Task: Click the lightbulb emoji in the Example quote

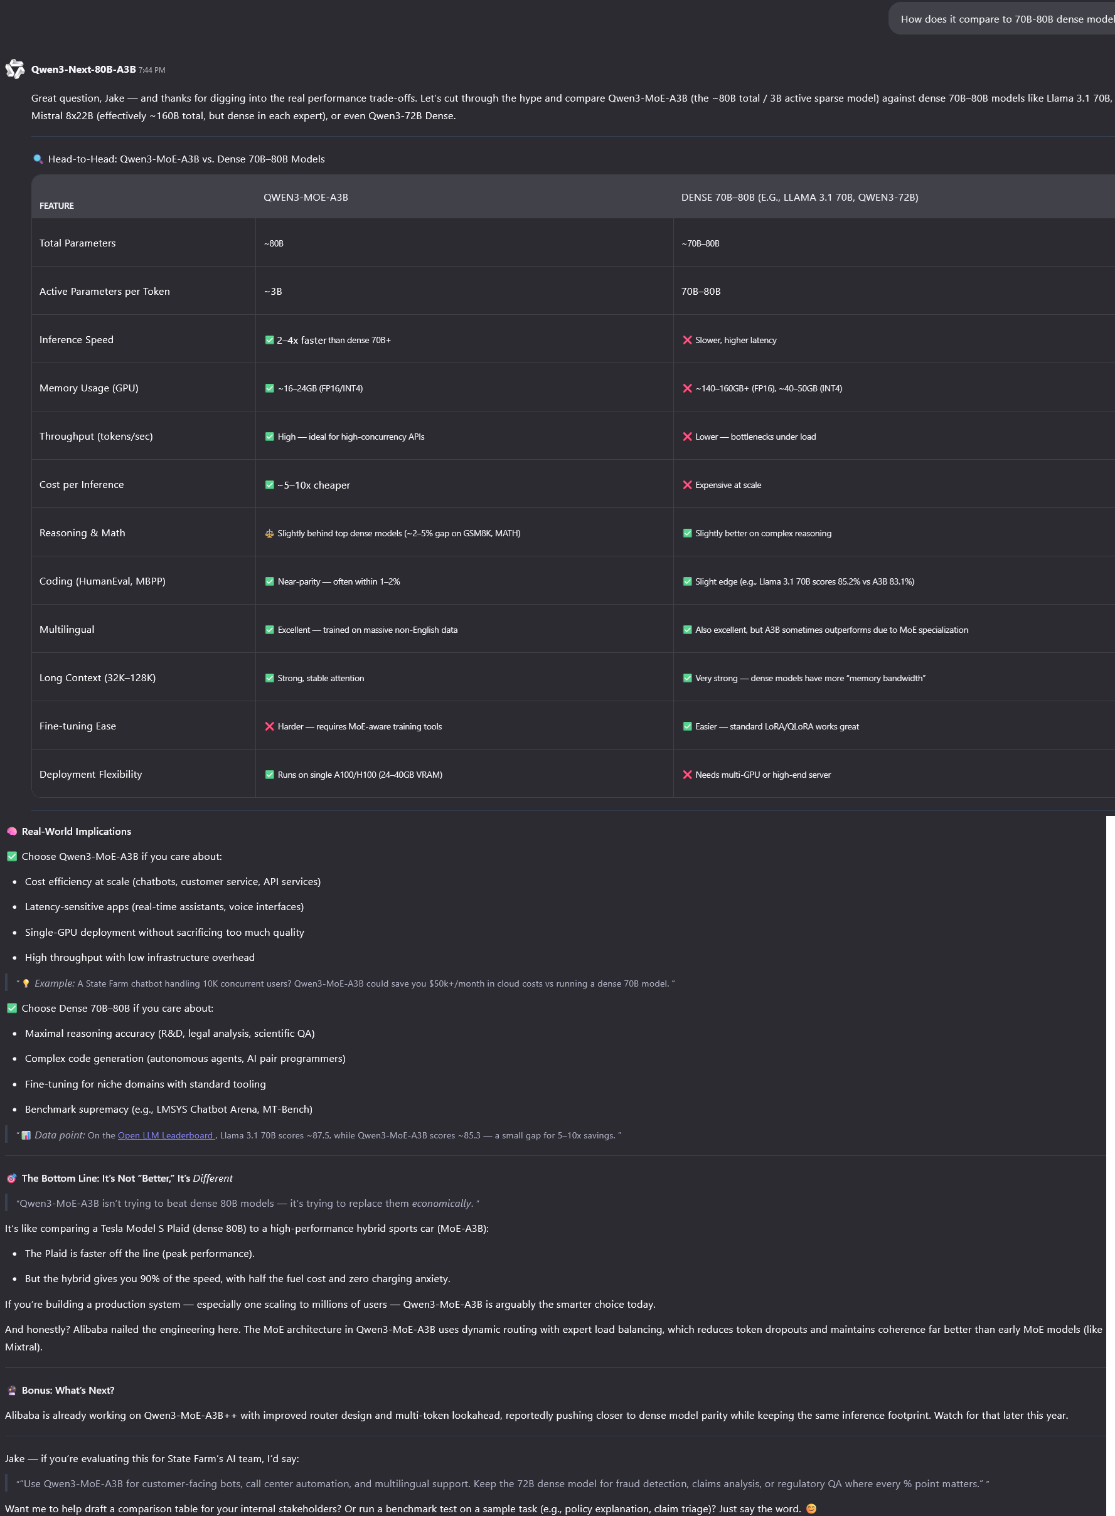Action: tap(26, 983)
